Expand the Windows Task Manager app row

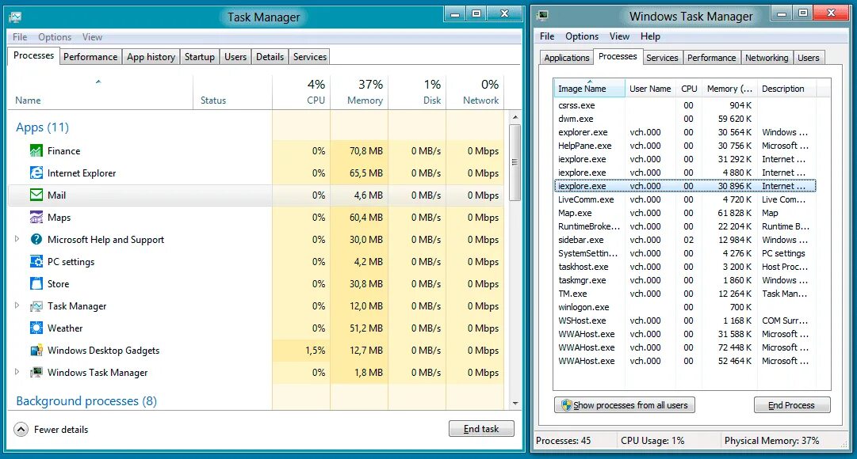pyautogui.click(x=17, y=372)
